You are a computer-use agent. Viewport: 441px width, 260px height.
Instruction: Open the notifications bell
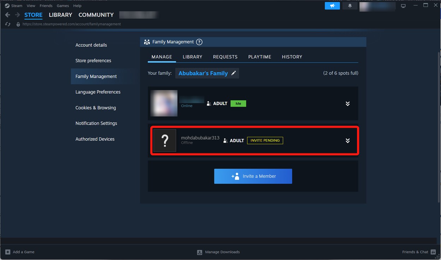pyautogui.click(x=350, y=5)
